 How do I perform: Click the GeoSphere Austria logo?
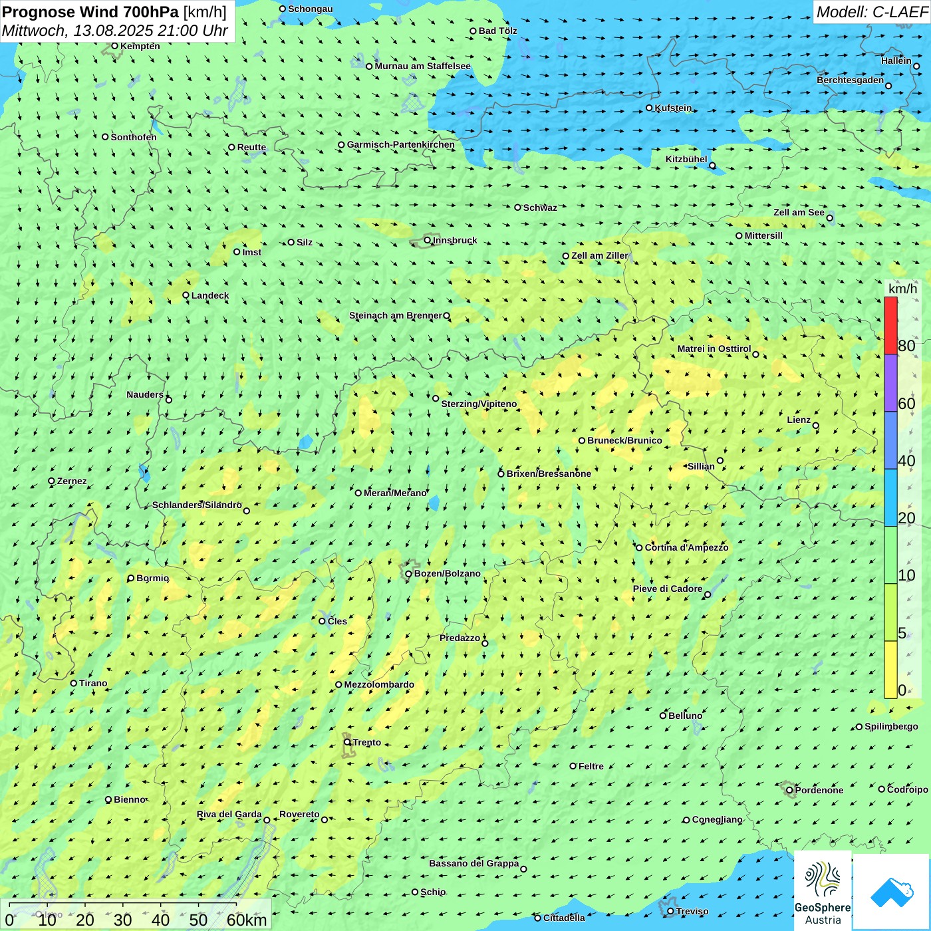(823, 890)
